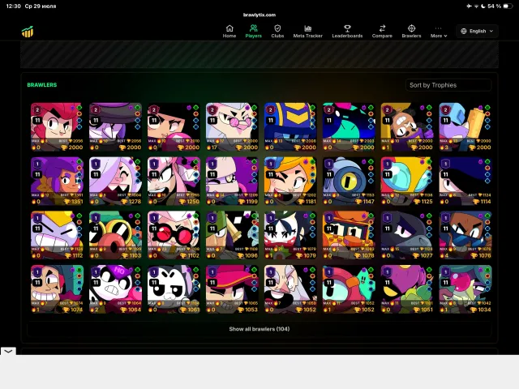Expand the More menu
The image size is (519, 389).
[x=439, y=32]
